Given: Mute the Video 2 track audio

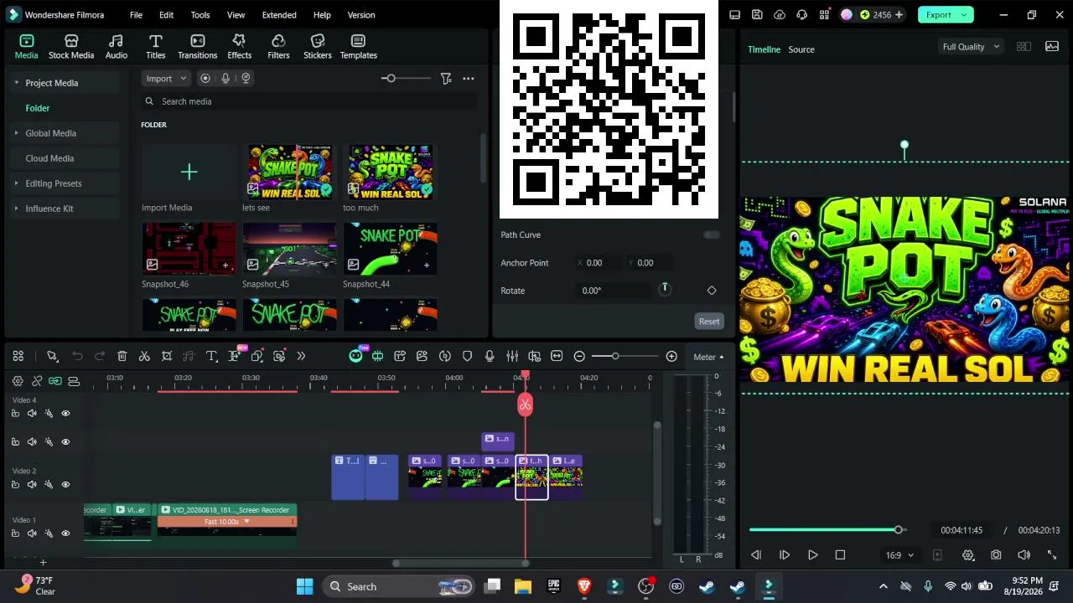Looking at the screenshot, I should pyautogui.click(x=32, y=484).
